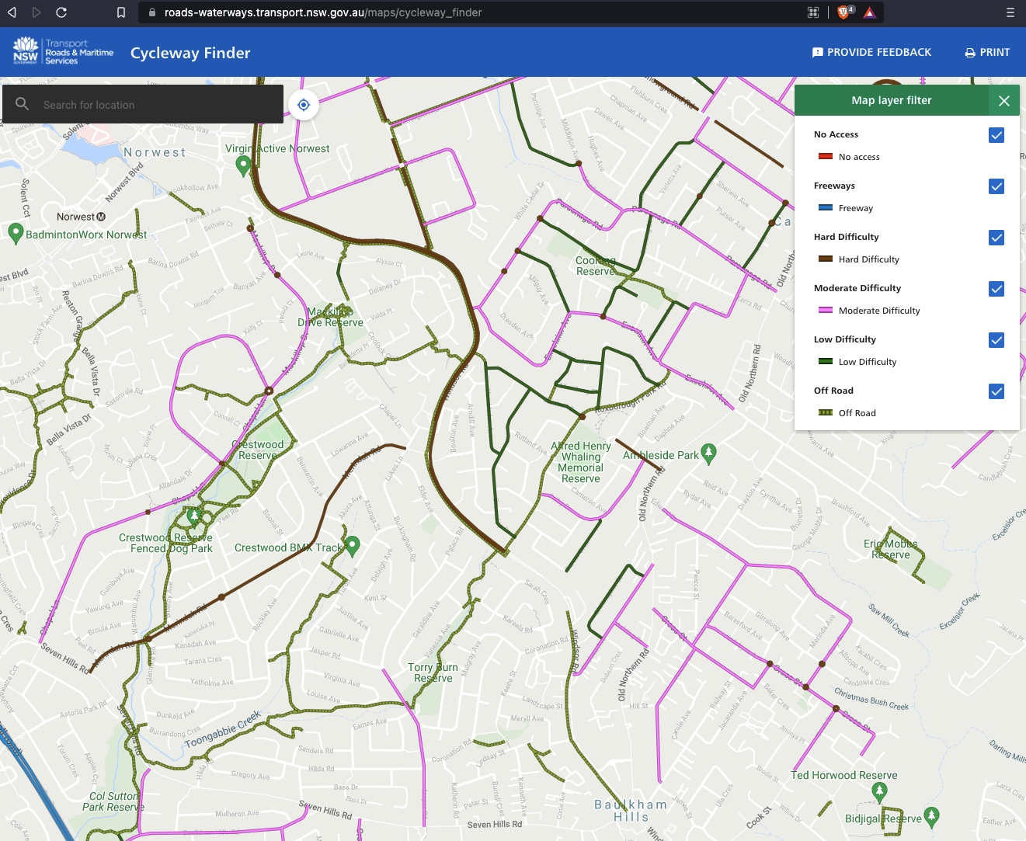Click the Ambleside Park map pin

[708, 453]
